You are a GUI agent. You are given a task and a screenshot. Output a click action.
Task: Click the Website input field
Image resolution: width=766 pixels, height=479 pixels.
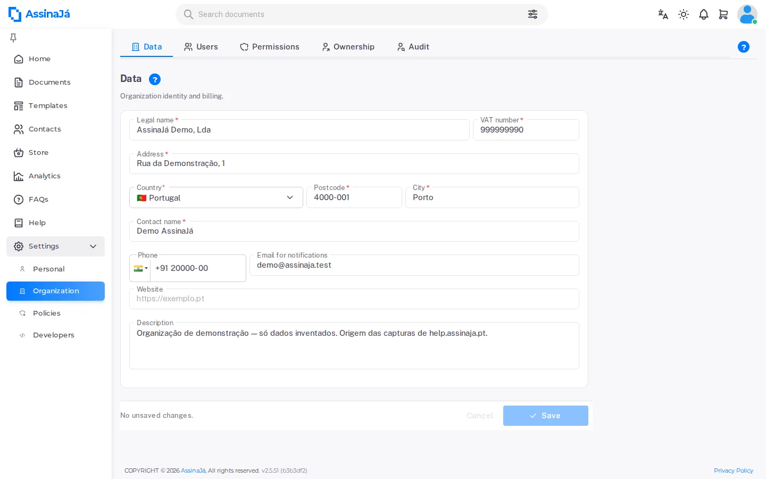pyautogui.click(x=354, y=299)
